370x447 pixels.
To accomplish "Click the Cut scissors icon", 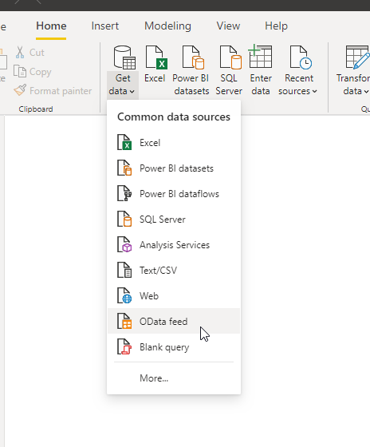I will (x=20, y=53).
